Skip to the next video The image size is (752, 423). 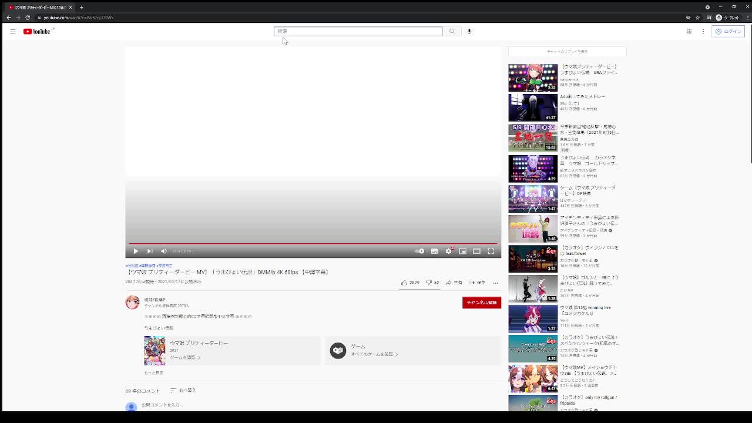(x=150, y=251)
